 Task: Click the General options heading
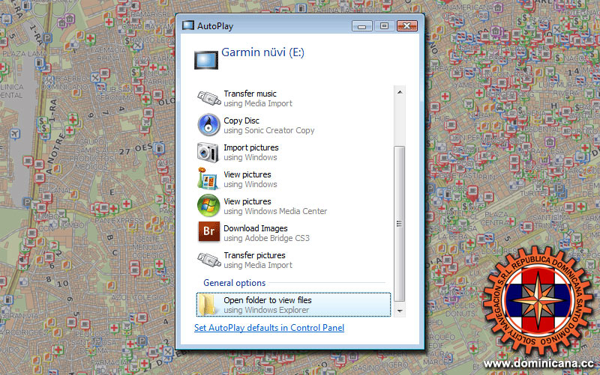click(234, 283)
